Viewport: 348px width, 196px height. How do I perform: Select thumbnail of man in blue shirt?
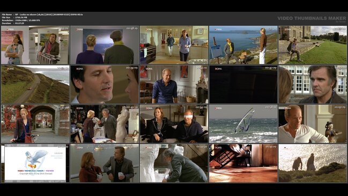[x=174, y=84]
